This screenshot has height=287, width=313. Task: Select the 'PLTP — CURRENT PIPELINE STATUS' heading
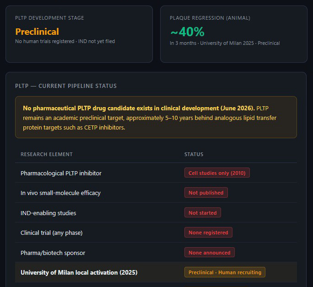pyautogui.click(x=66, y=86)
